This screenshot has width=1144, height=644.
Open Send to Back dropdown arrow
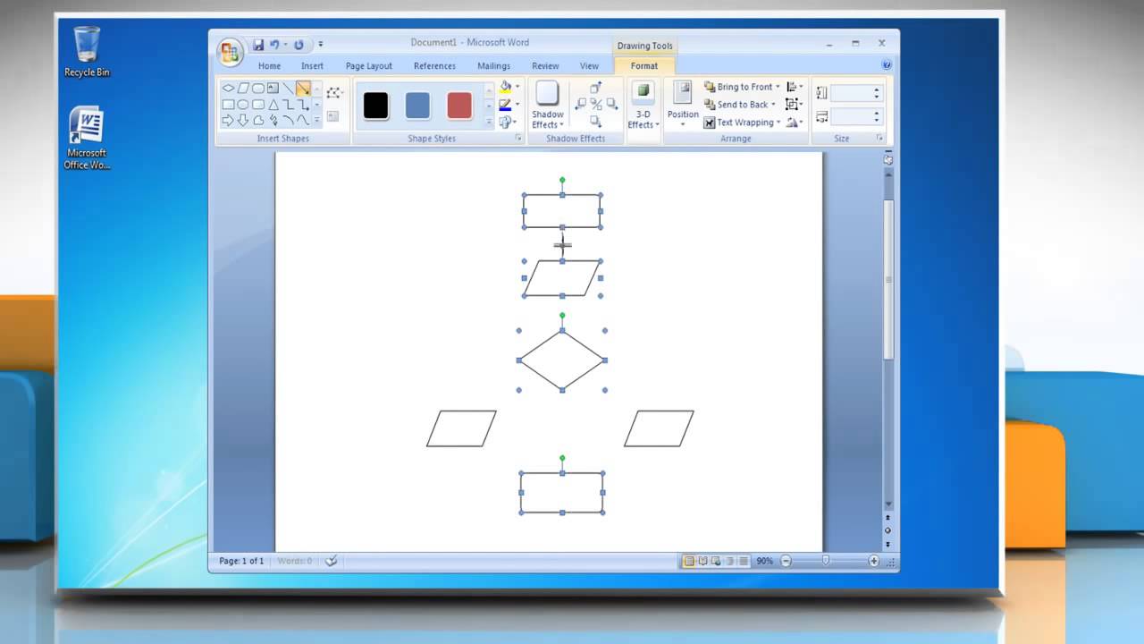tap(773, 105)
